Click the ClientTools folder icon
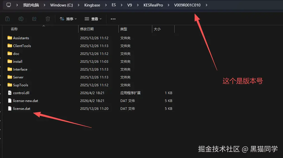The height and width of the screenshot is (158, 283). [10, 46]
